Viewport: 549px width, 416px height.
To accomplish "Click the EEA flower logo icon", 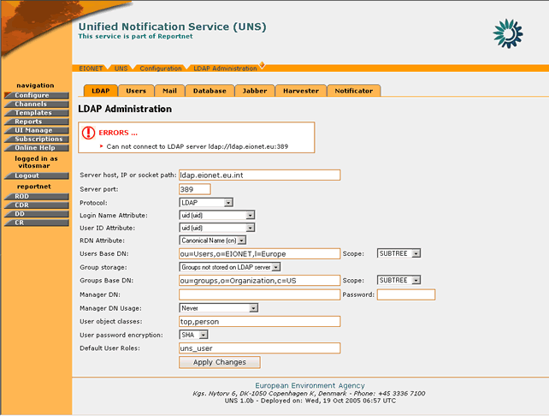I will coord(508,33).
